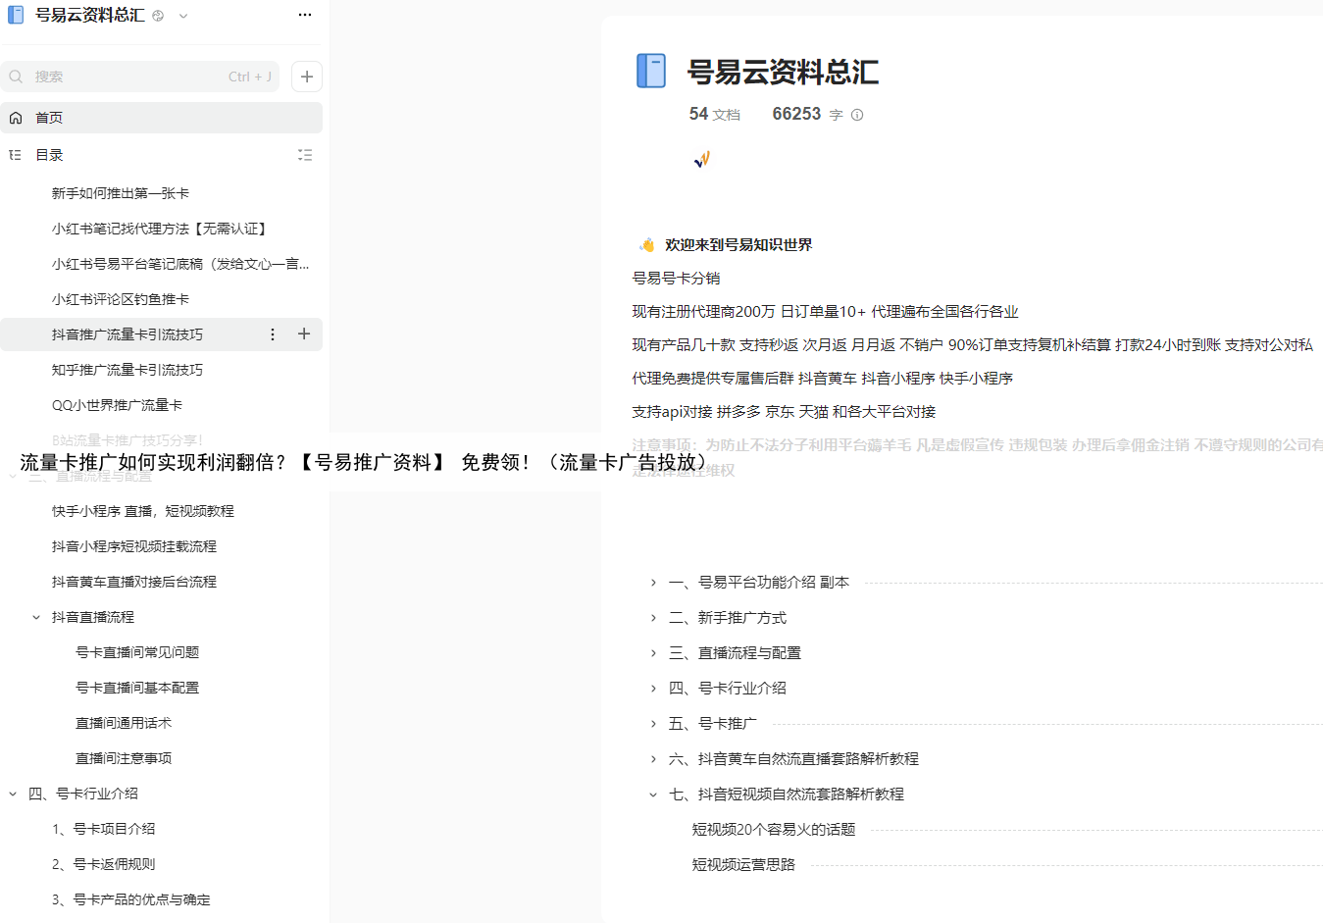
Task: Collapse the 抖音直播流程 tree branch
Action: (x=36, y=616)
